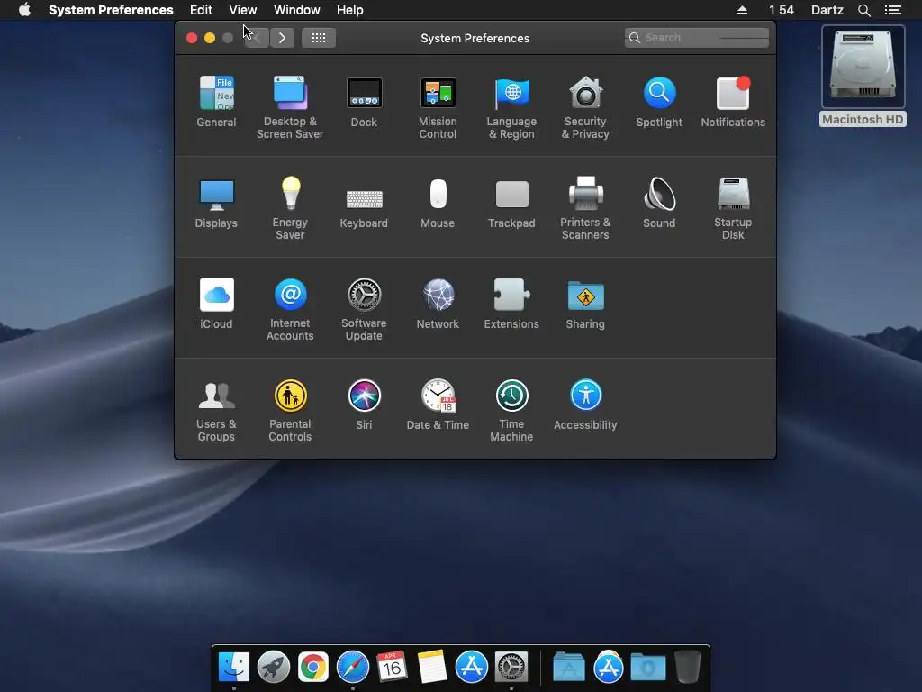This screenshot has width=922, height=692.
Task: Open the Dartz user menu
Action: pos(827,10)
